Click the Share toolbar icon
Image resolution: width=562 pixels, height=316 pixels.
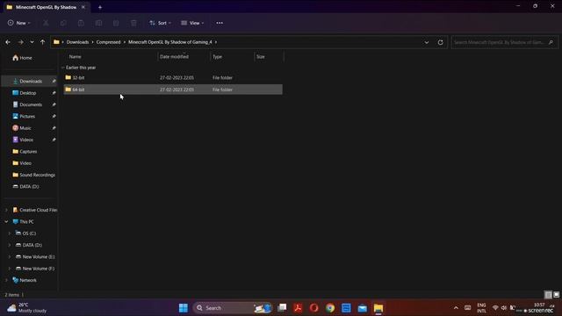click(116, 23)
